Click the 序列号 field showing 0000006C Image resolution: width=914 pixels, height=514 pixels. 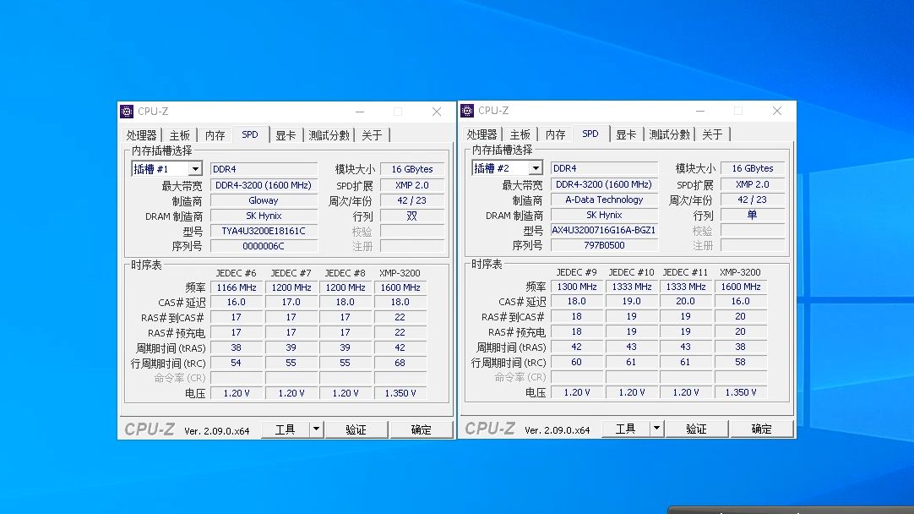[x=264, y=245]
